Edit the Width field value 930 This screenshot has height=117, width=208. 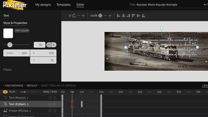pos(17,53)
